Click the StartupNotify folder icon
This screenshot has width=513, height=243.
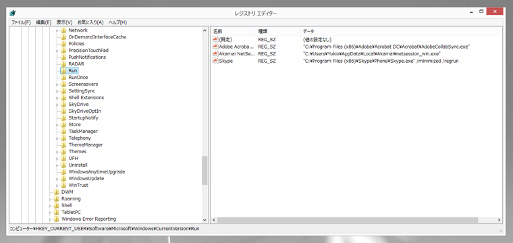point(63,117)
